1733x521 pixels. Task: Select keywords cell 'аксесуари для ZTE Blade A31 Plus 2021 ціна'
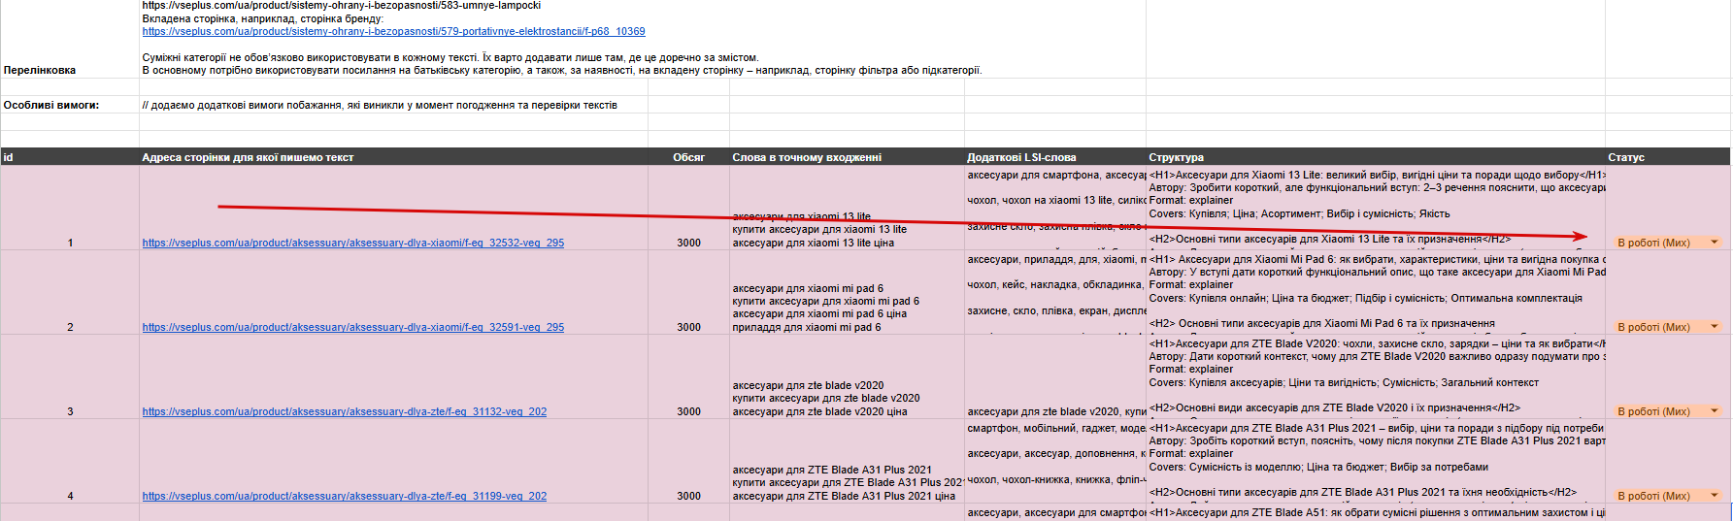[x=847, y=461]
